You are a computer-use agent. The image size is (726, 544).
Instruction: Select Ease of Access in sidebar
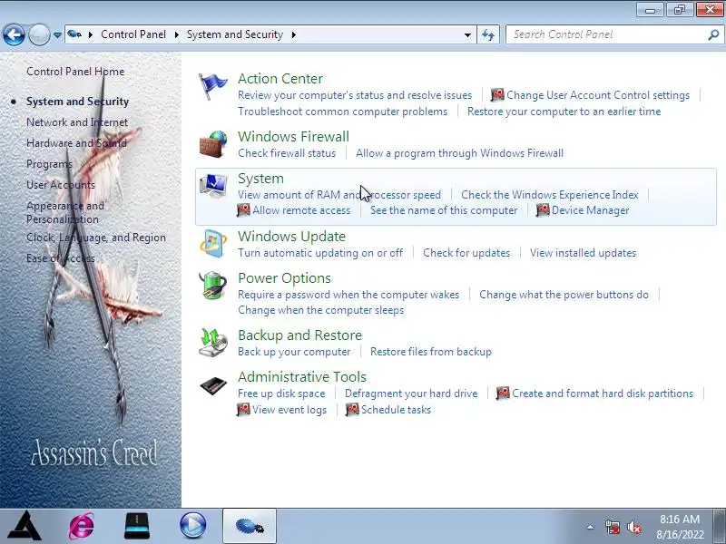[x=61, y=258]
